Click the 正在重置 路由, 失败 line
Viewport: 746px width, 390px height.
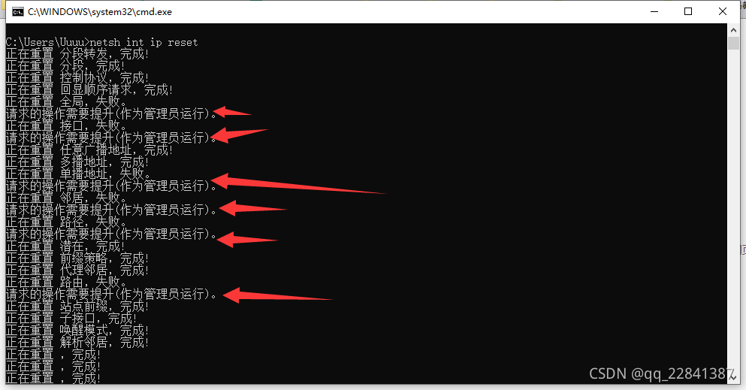tap(66, 282)
